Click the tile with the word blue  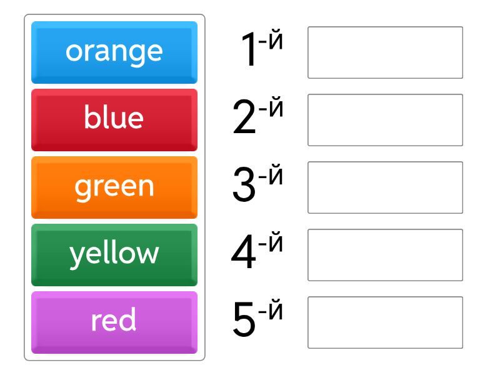[114, 119]
